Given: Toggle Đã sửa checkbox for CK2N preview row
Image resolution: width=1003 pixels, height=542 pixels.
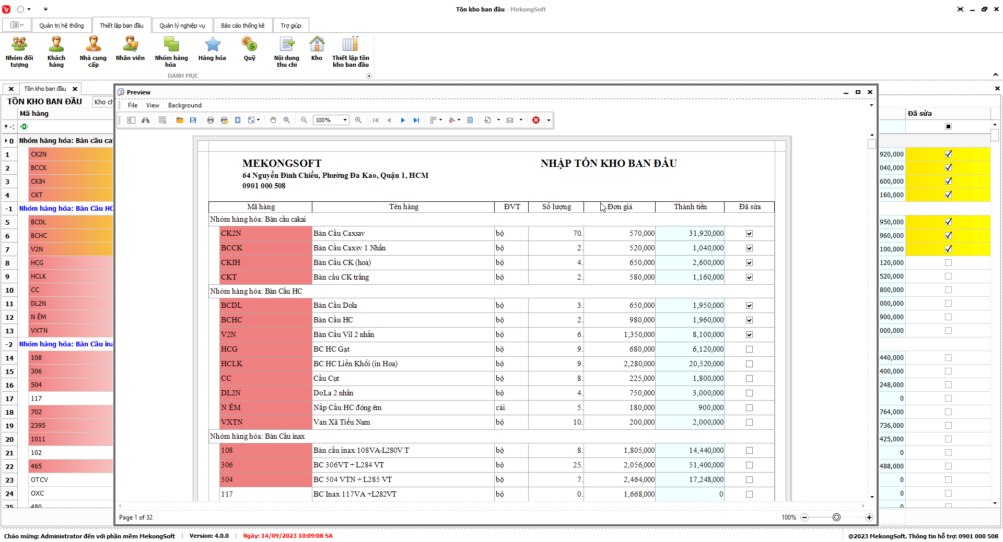Looking at the screenshot, I should coord(749,234).
